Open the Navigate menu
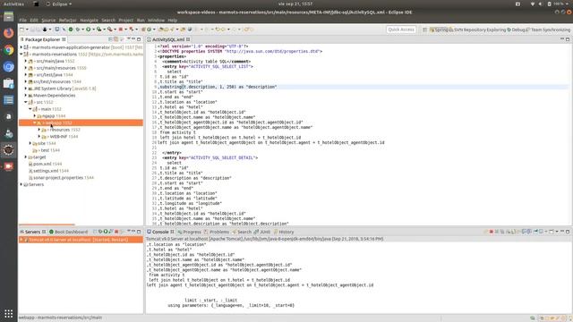Screen dimensions: 573x322 [90, 21]
